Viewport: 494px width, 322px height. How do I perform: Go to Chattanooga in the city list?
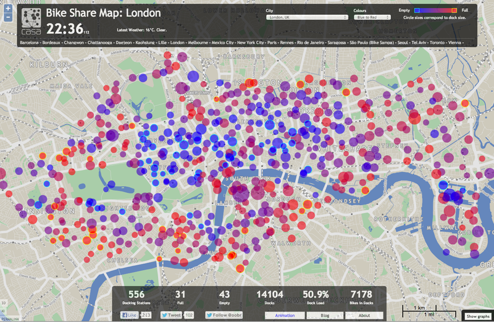pyautogui.click(x=99, y=43)
